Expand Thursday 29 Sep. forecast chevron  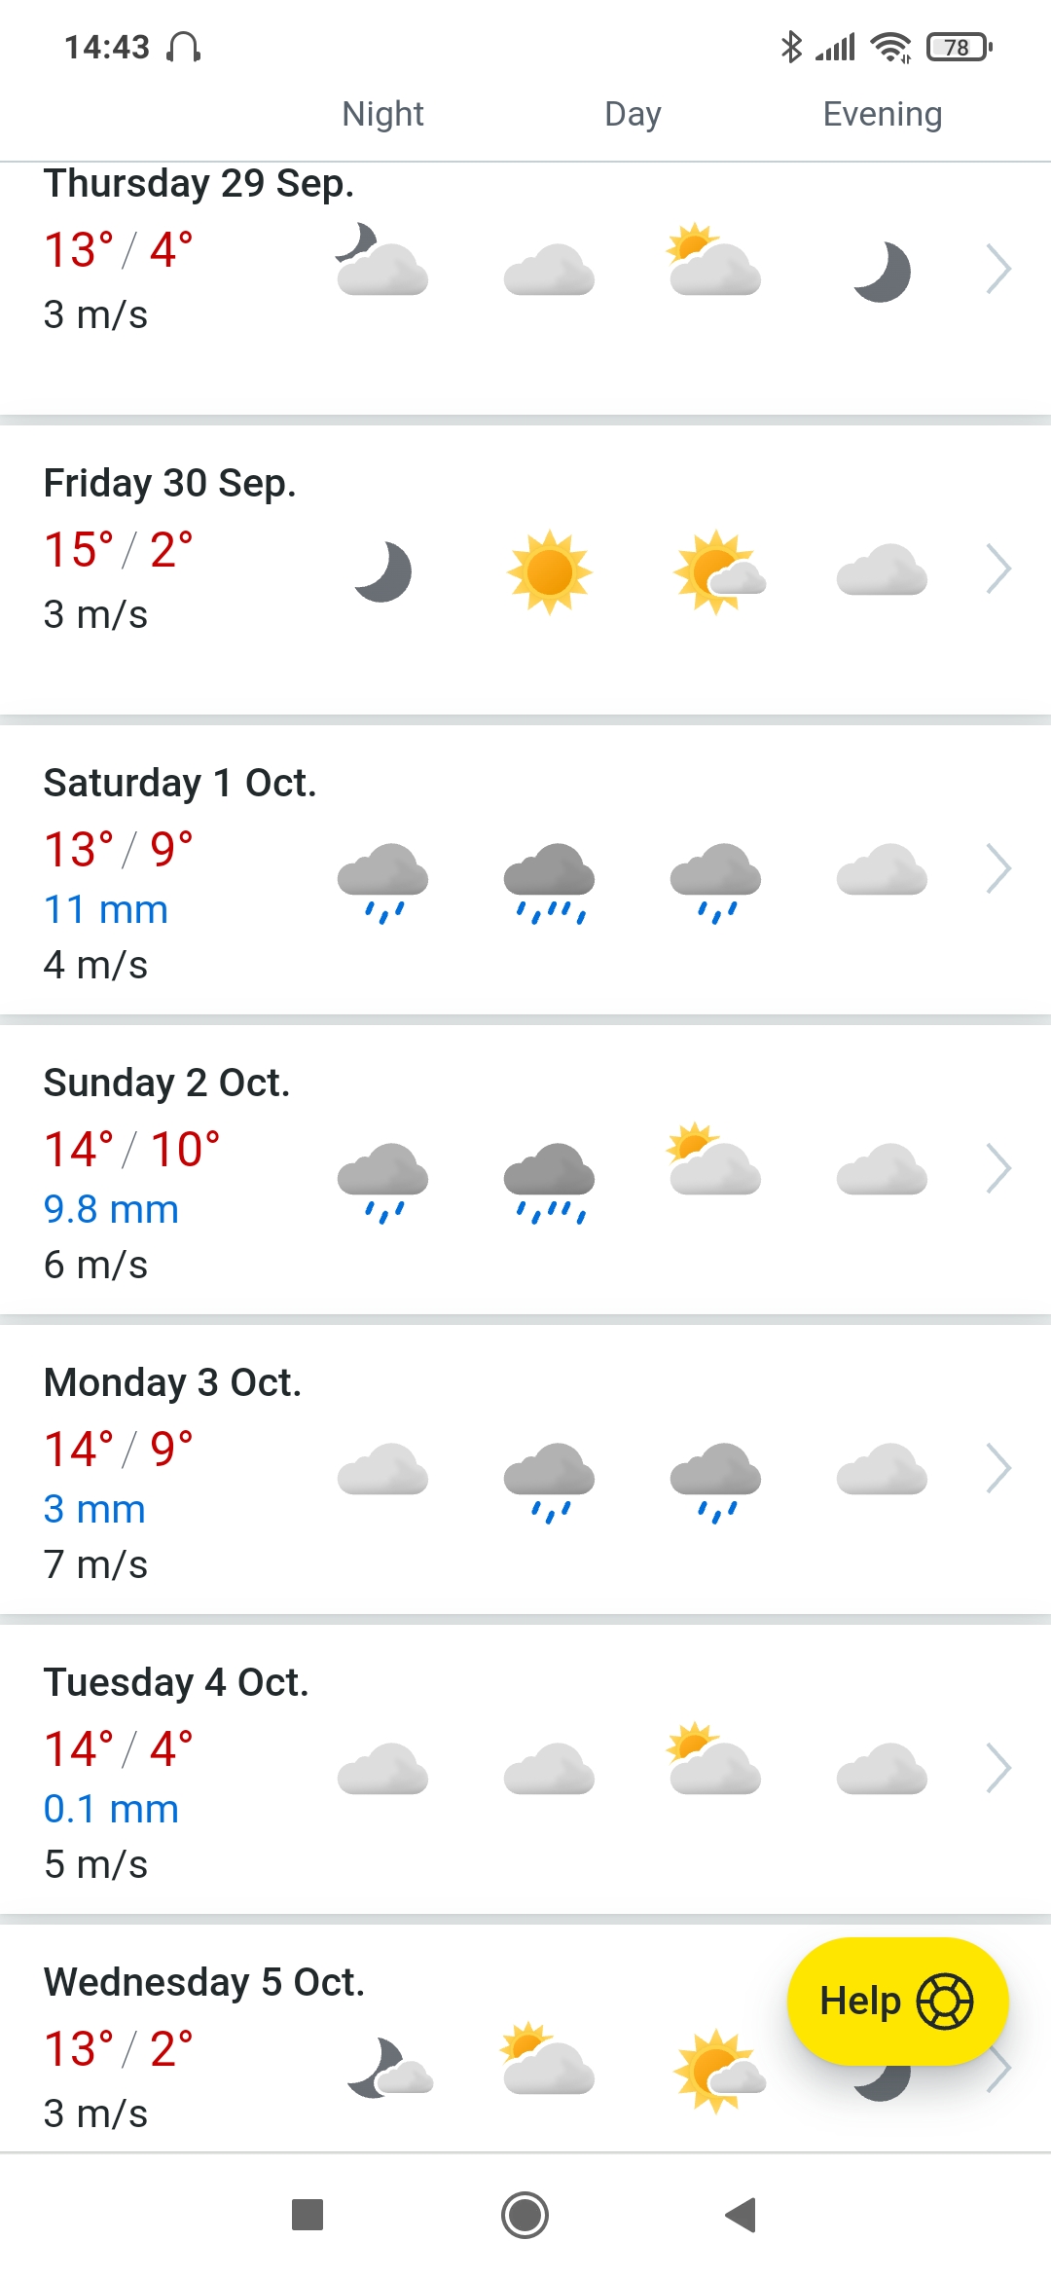pos(998,270)
